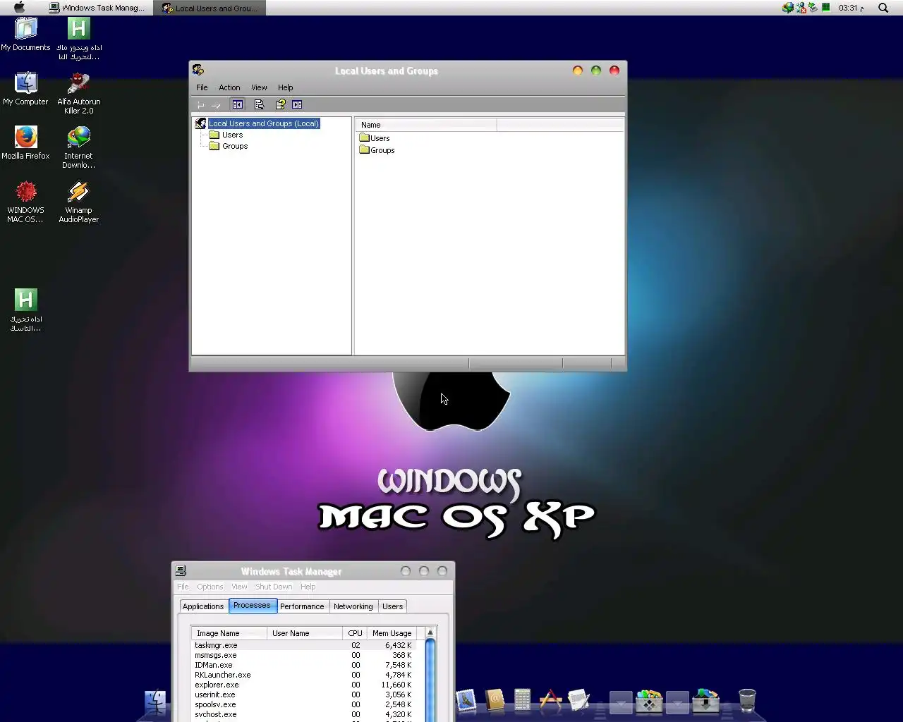Open the lone green H icon lower on desktop
This screenshot has height=722, width=903.
[25, 310]
